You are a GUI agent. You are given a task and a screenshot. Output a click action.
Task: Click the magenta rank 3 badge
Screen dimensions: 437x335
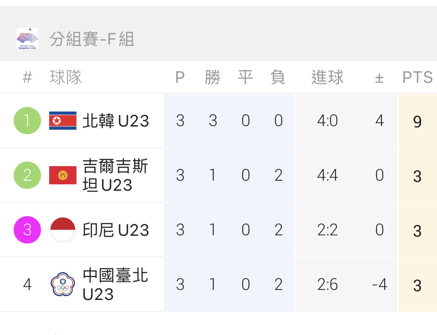27,230
